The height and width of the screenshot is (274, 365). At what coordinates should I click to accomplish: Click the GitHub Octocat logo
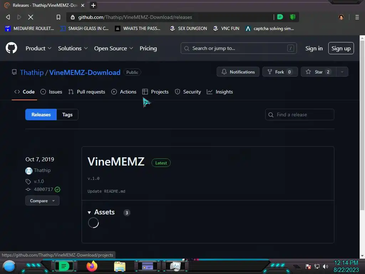pyautogui.click(x=11, y=48)
